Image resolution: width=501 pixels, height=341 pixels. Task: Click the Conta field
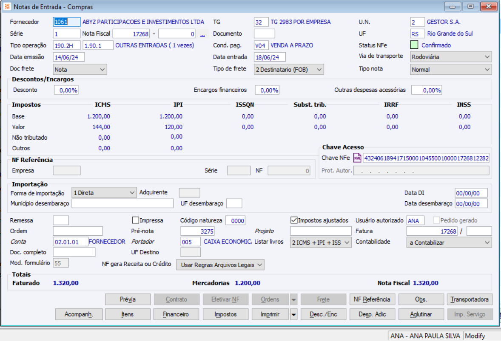pyautogui.click(x=71, y=242)
